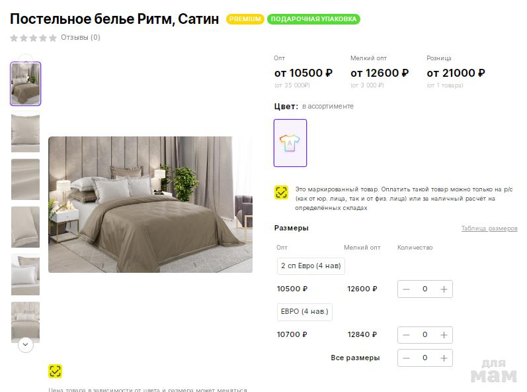Open the Таблица размеров link
Image resolution: width=527 pixels, height=392 pixels.
pyautogui.click(x=489, y=228)
